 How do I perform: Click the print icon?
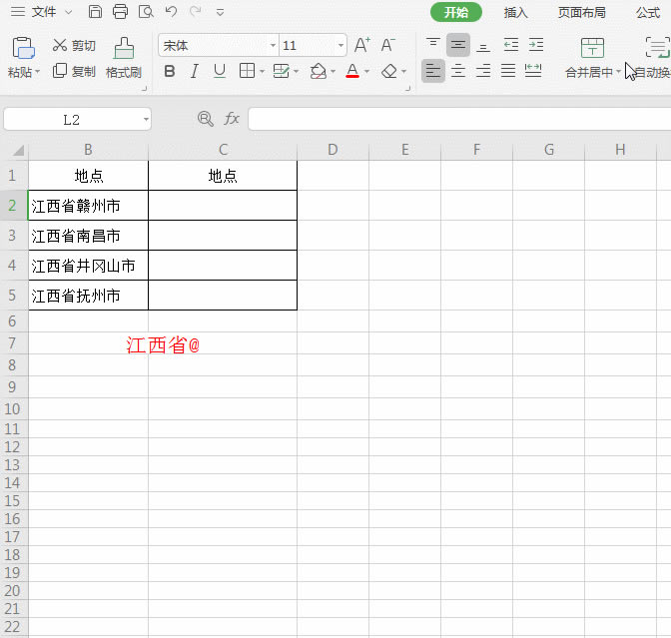(x=120, y=12)
